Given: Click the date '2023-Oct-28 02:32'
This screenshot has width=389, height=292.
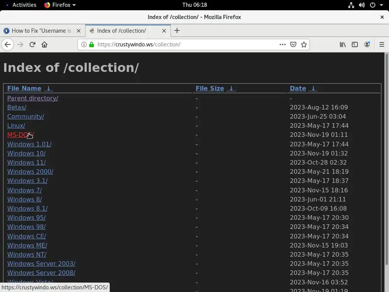Looking at the screenshot, I should pos(318,163).
